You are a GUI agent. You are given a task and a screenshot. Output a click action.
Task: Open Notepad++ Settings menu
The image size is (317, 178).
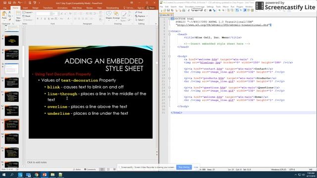210,6
